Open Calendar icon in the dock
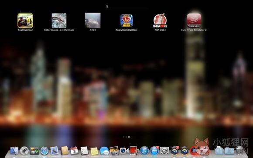The width and height of the screenshot is (253, 158). (x=75, y=151)
